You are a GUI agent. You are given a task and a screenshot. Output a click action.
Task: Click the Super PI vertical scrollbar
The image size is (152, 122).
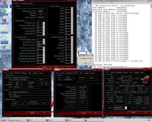click(151, 36)
